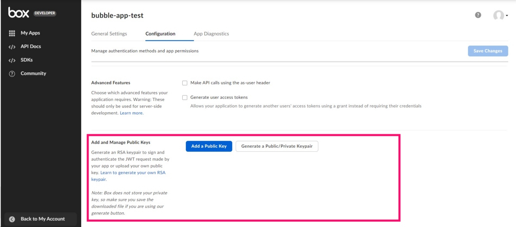Click the API Docs code icon

pos(12,47)
